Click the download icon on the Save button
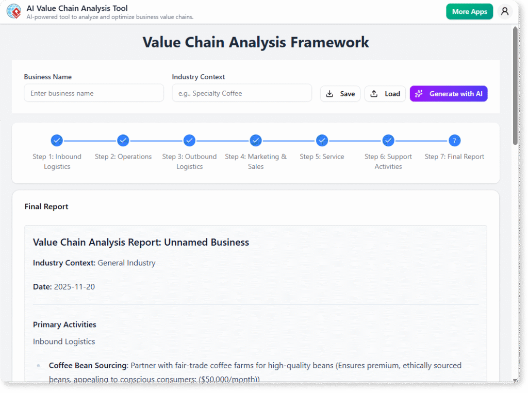Image resolution: width=528 pixels, height=393 pixels. [x=330, y=93]
